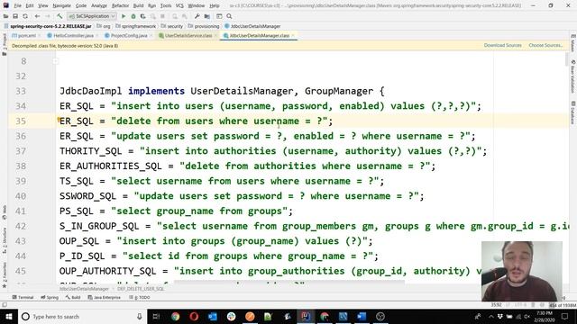Click the Save All toolbar icon
577x324 pixels.
(x=15, y=16)
